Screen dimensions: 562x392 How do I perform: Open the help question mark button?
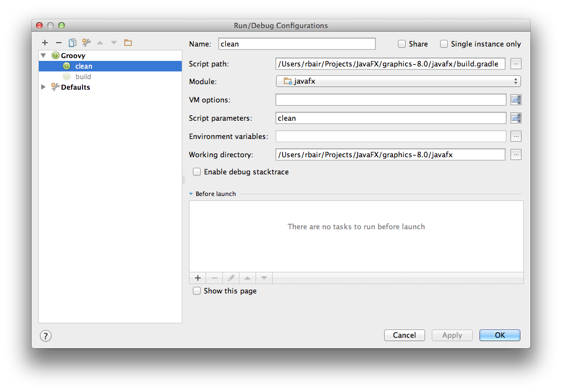point(45,336)
